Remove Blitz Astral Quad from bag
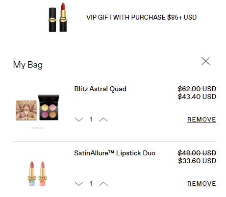Image resolution: width=226 pixels, height=197 pixels. [x=201, y=120]
